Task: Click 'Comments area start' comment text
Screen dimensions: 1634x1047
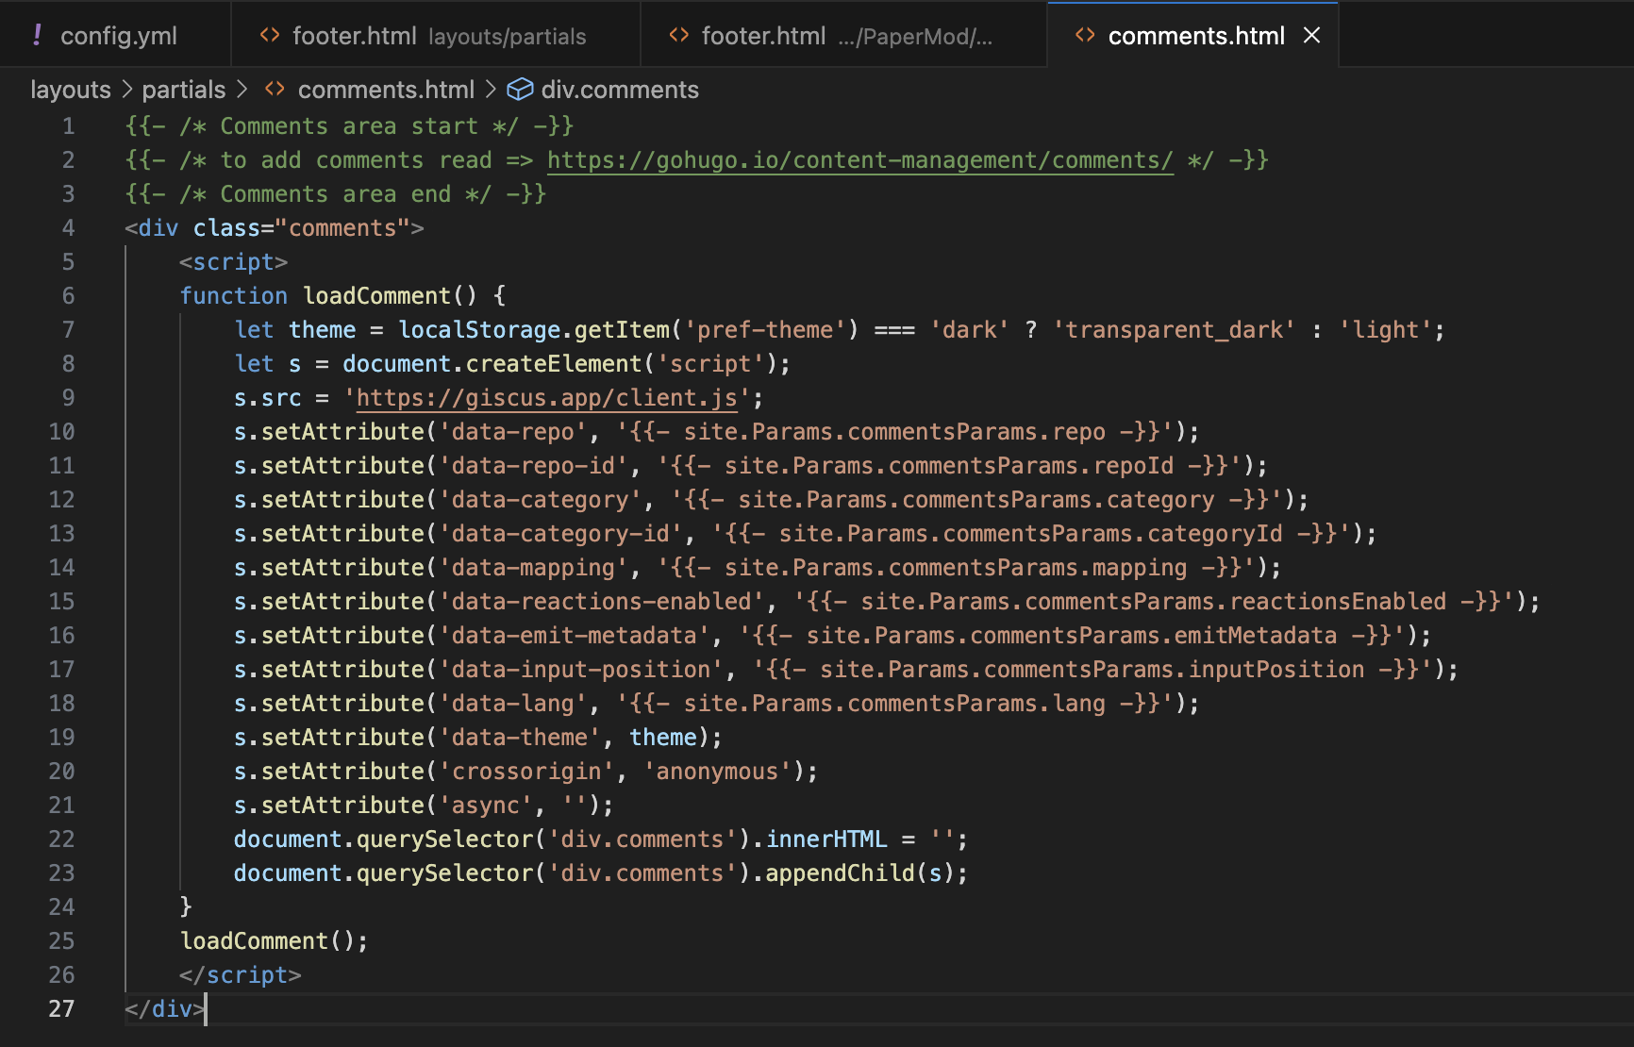Action: pyautogui.click(x=348, y=126)
